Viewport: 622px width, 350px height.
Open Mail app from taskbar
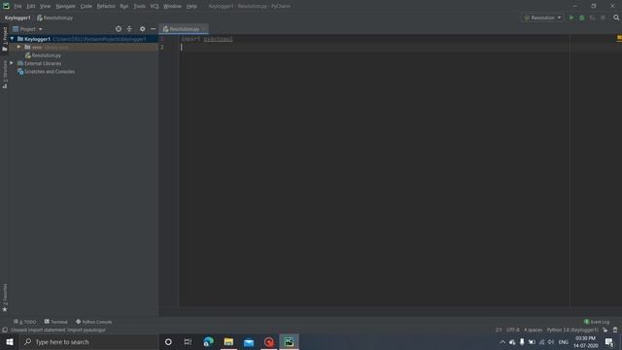[x=249, y=341]
